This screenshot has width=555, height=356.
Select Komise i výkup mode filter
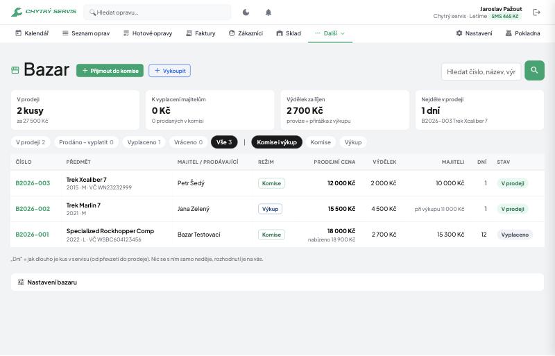pos(277,142)
